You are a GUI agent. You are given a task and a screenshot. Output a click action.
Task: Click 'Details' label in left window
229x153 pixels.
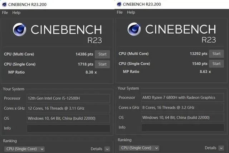coord(96,149)
